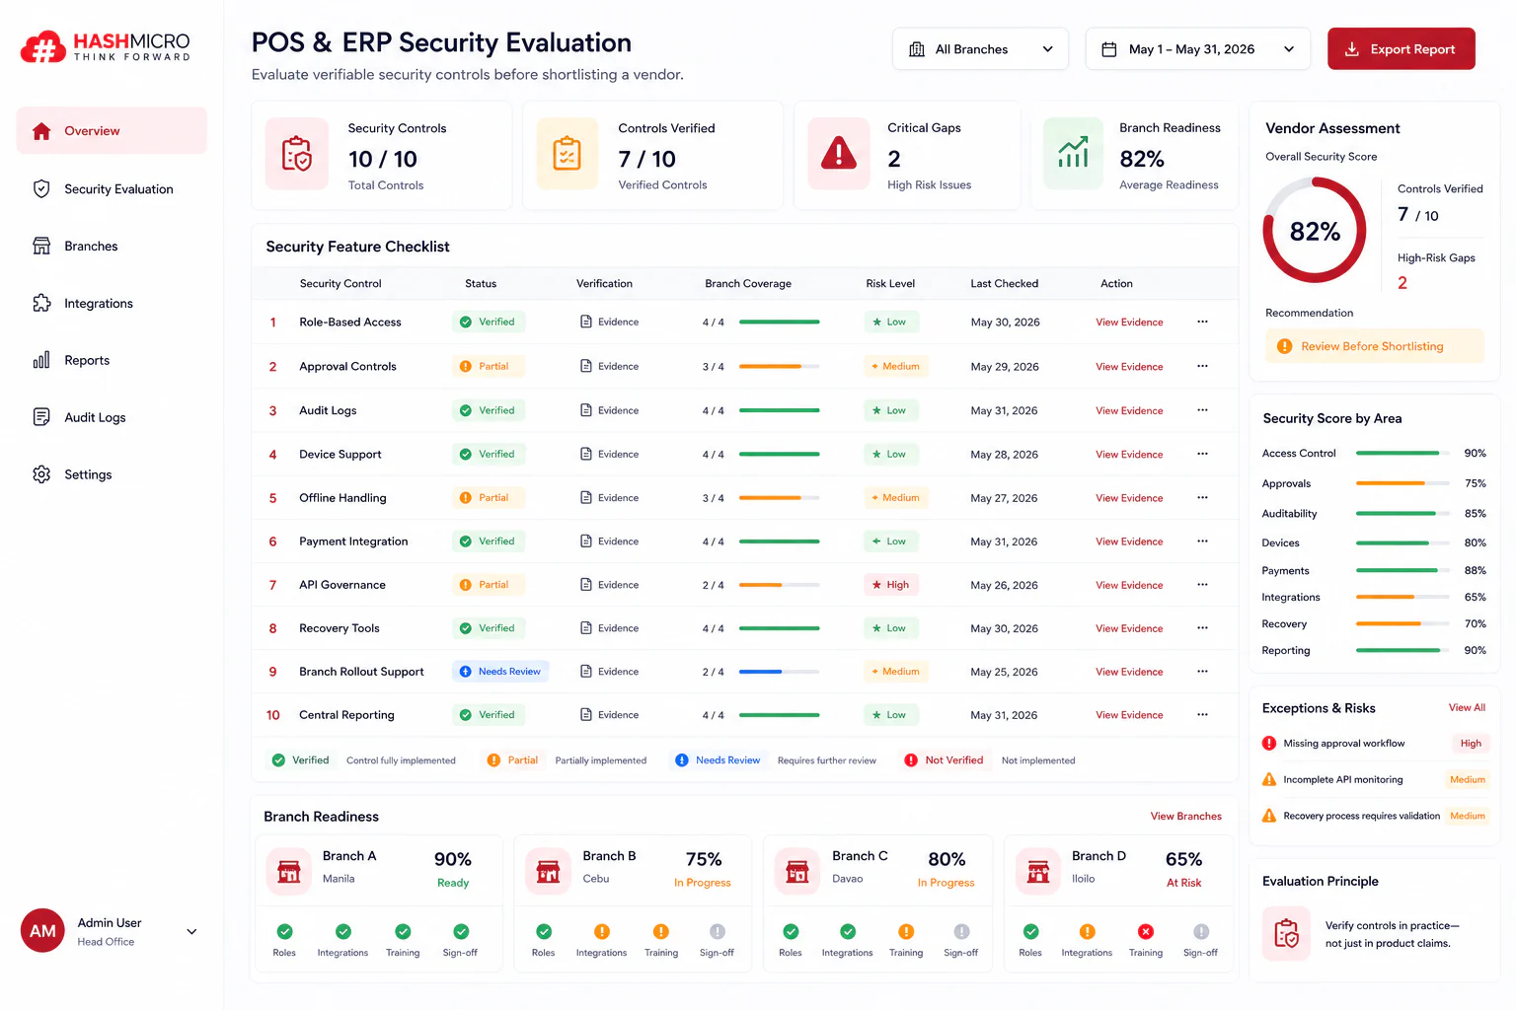This screenshot has height=1010, width=1516.
Task: Expand the Admin User menu chevron
Action: 191,931
